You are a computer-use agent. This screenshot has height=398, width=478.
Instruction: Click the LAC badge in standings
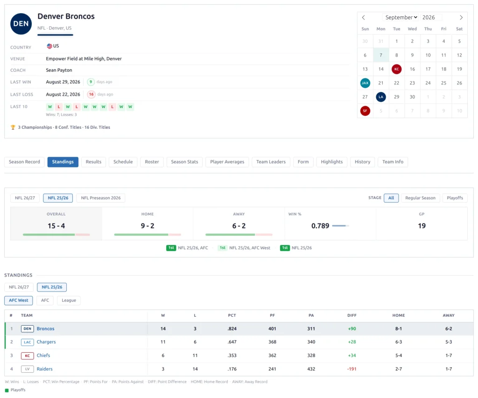click(x=28, y=342)
